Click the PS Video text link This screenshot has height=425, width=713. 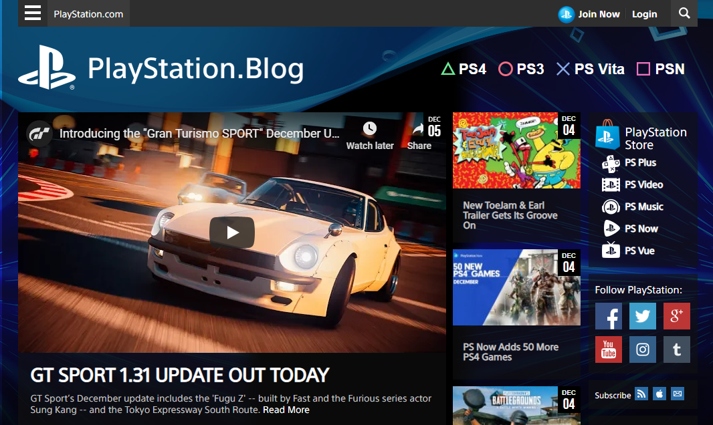pyautogui.click(x=644, y=185)
